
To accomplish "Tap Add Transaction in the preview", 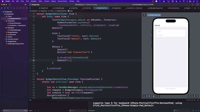I will pyautogui.click(x=171, y=89).
